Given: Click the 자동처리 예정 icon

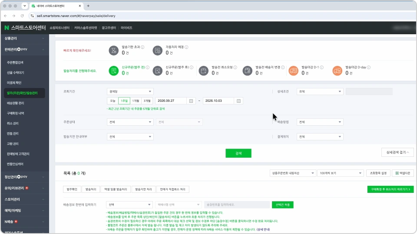Looking at the screenshot, I should coord(157,50).
